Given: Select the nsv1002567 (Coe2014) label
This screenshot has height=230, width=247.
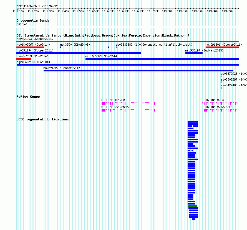Looking at the screenshot, I should [x=33, y=45].
